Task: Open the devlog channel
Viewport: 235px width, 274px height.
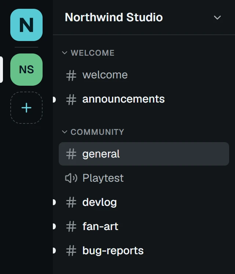Action: [x=144, y=202]
